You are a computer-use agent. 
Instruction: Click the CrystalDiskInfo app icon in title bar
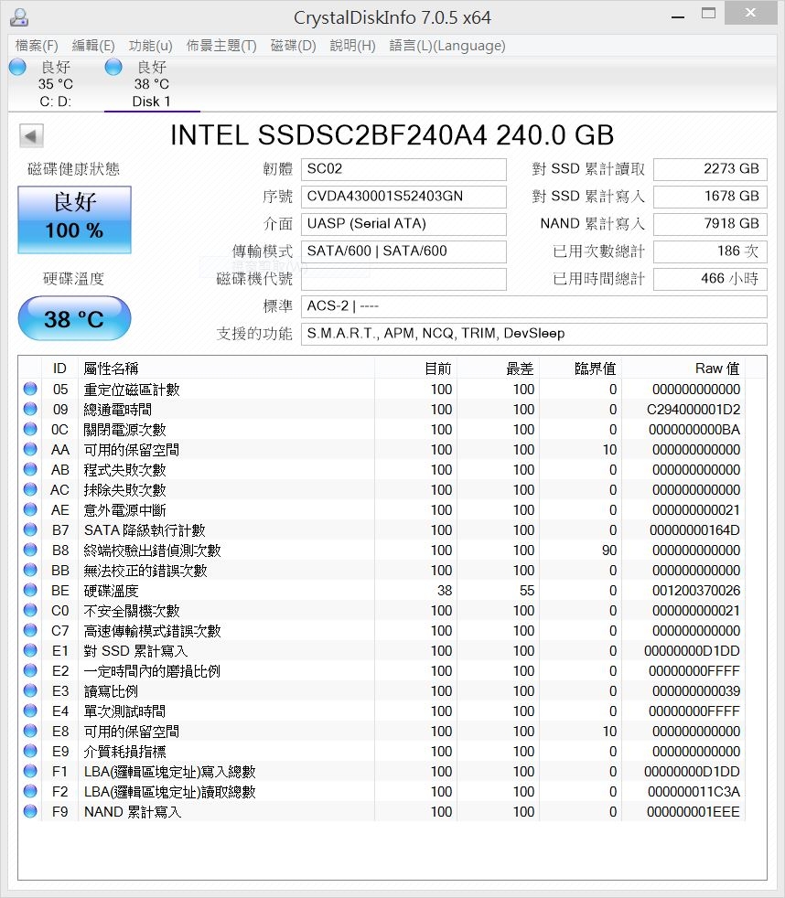tap(19, 17)
